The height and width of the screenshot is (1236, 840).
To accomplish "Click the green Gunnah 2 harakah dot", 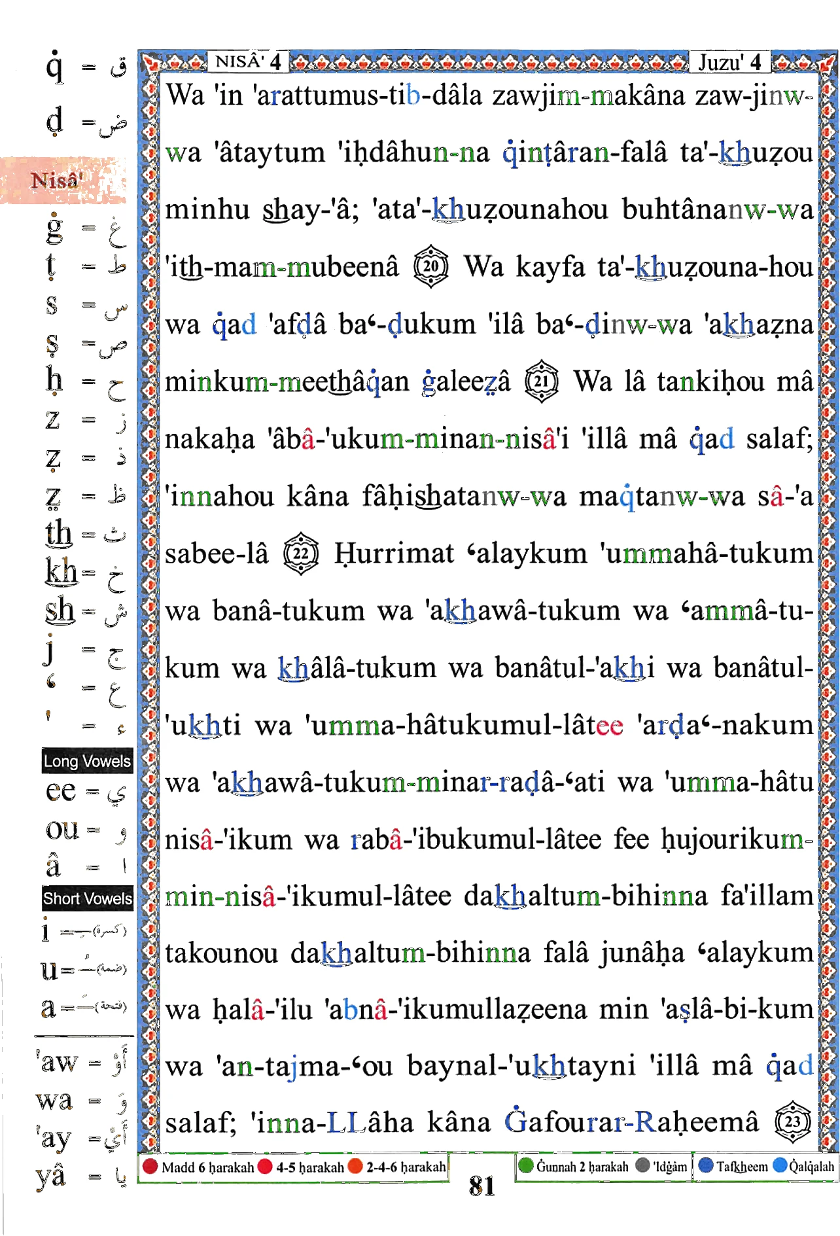I will tap(525, 1165).
